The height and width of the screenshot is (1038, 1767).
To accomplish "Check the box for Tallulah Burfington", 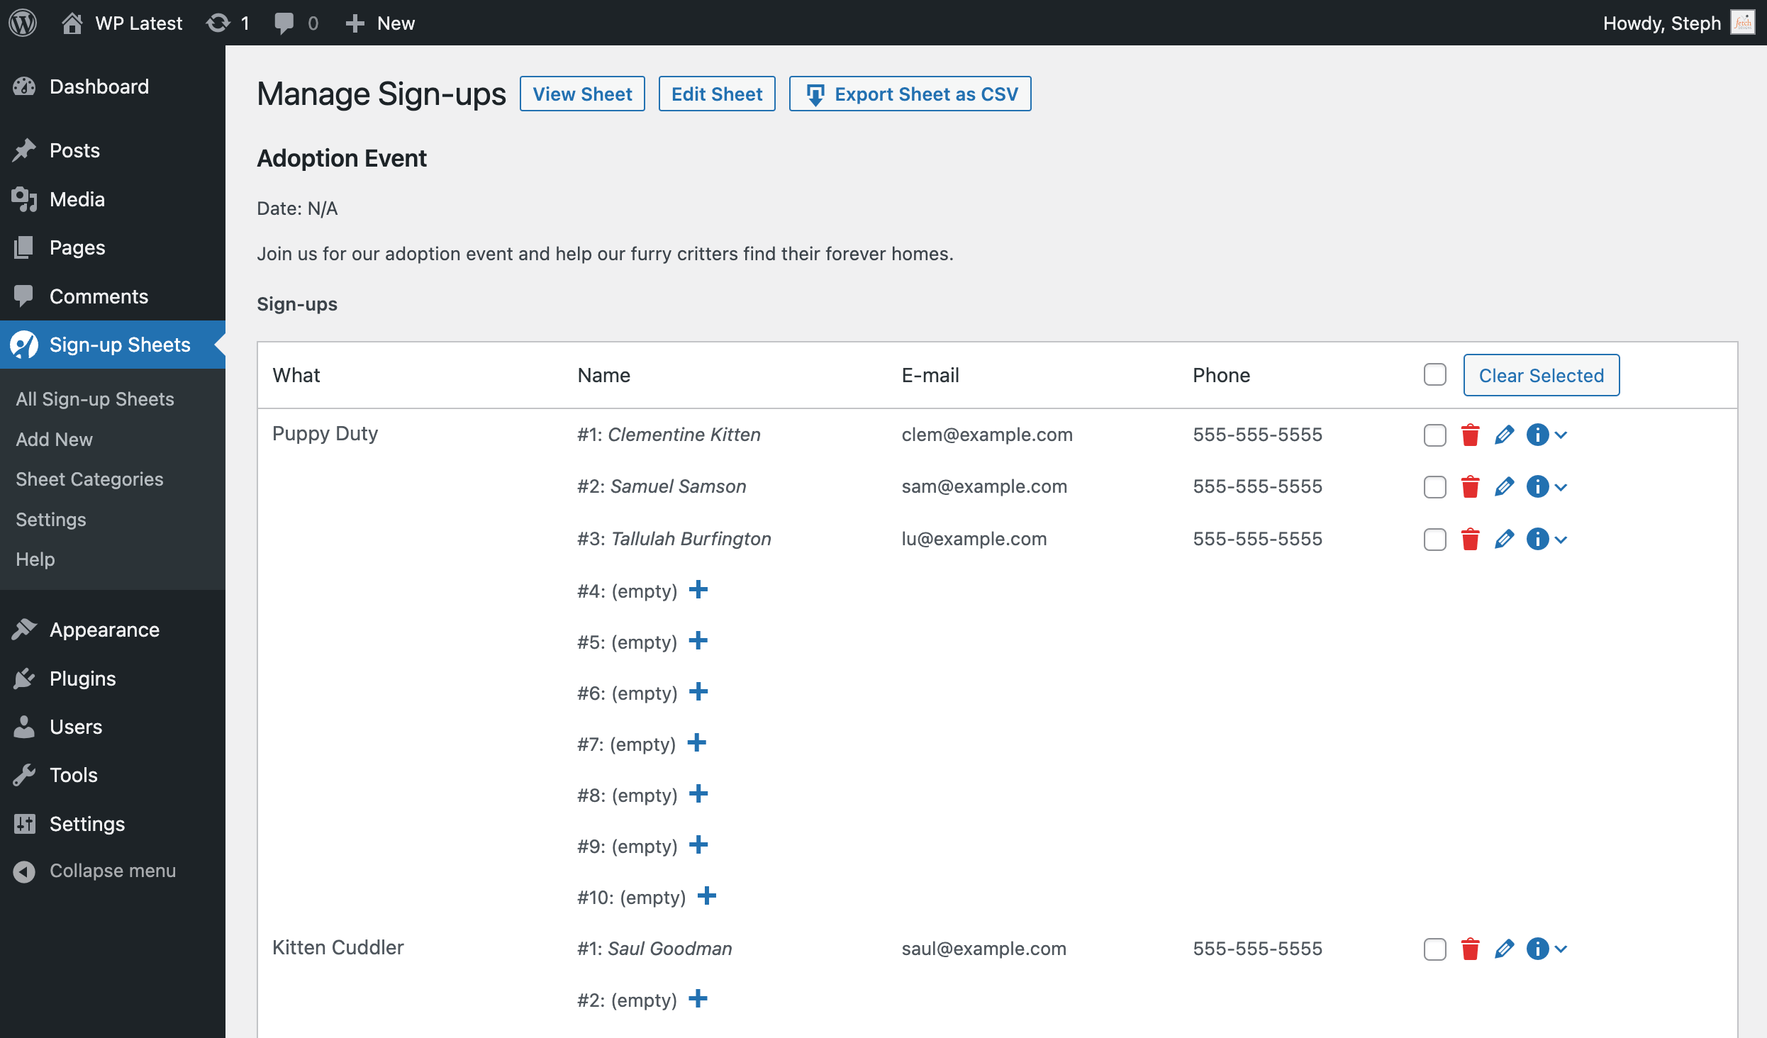I will [x=1434, y=539].
